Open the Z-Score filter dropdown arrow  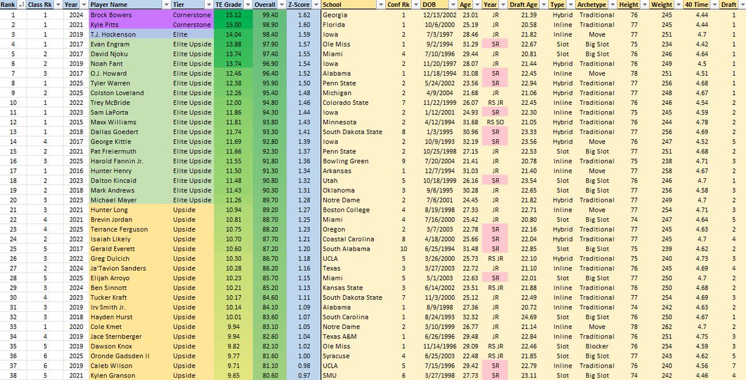click(315, 4)
